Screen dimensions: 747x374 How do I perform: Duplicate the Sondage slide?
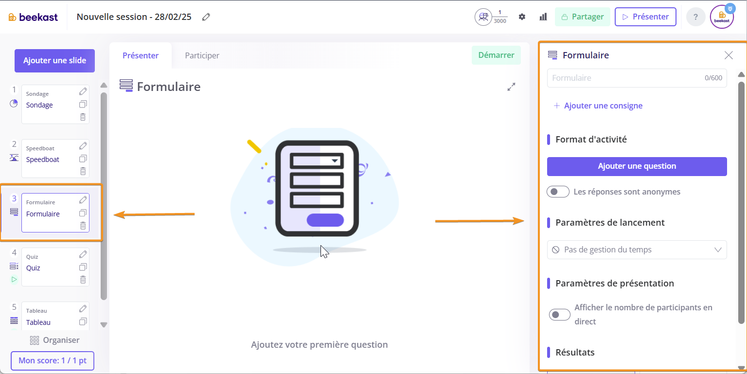click(83, 104)
